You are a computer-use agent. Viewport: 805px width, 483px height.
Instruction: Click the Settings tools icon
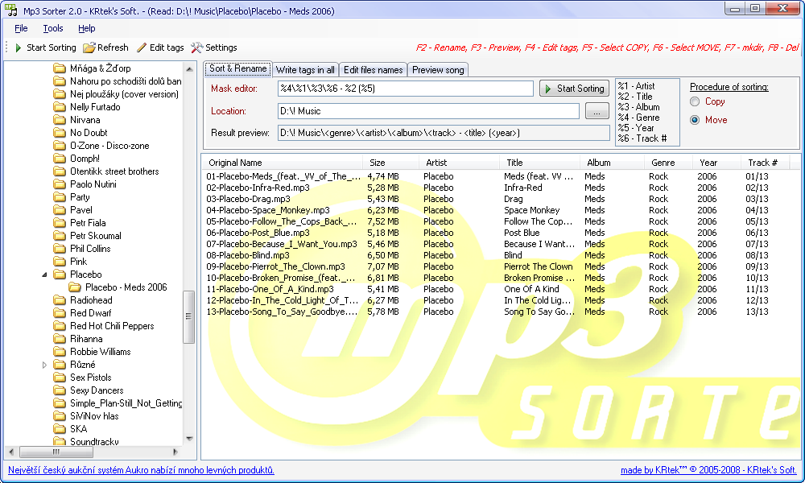196,47
